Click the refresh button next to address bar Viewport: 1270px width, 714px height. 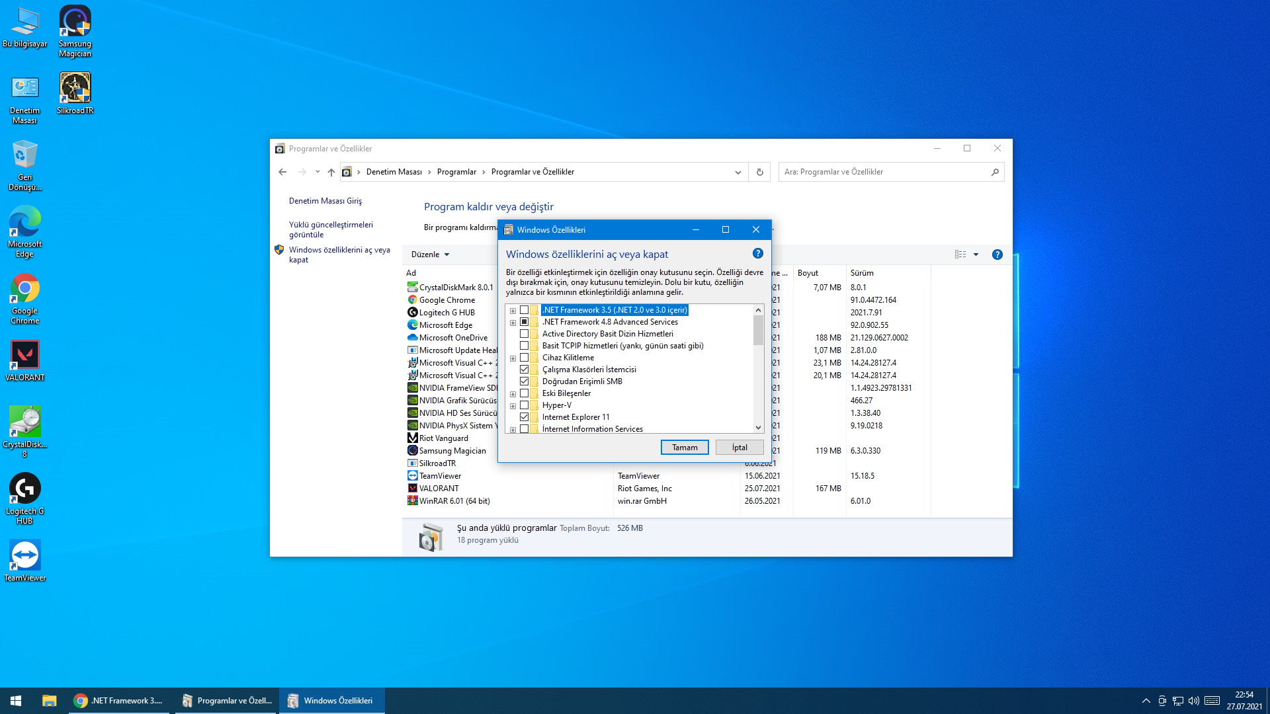point(759,172)
